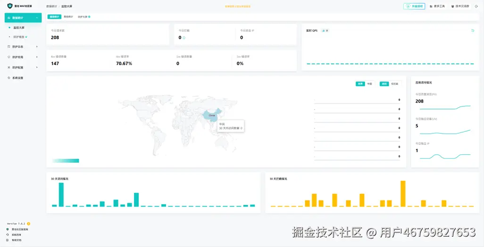
Task: Switch map to 中国 view
Action: (x=369, y=84)
